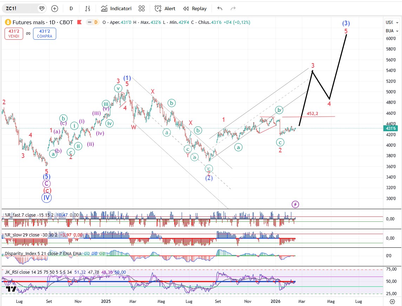Click the TradingView logo at bottom left
402x306 pixels.
click(11, 289)
